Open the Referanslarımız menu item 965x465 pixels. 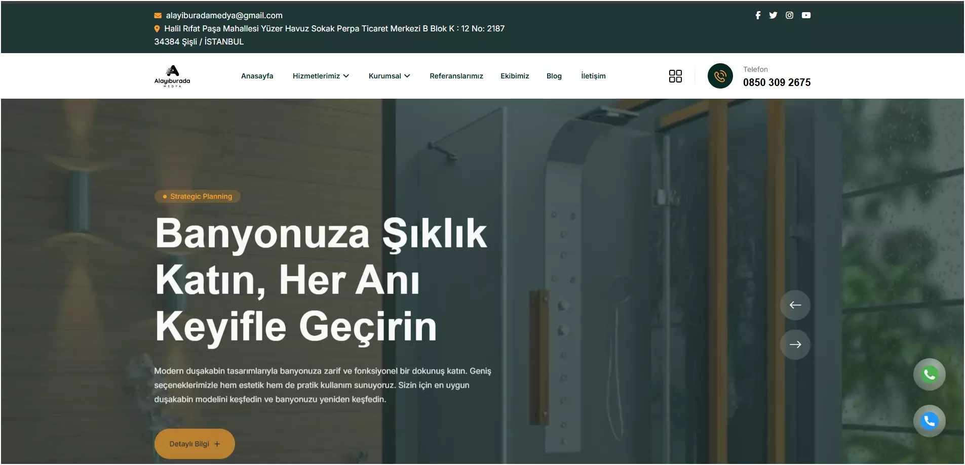[456, 76]
